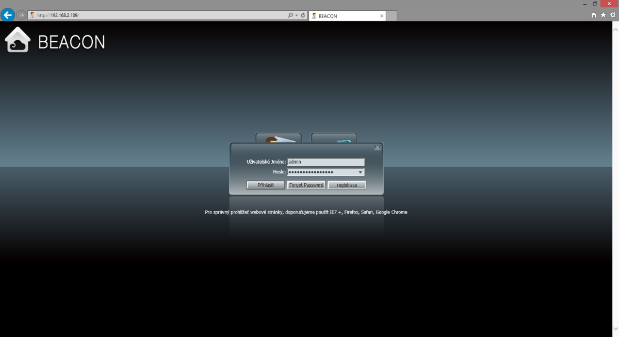
Task: Click the BEACON house cloud logo
Action: pos(18,40)
